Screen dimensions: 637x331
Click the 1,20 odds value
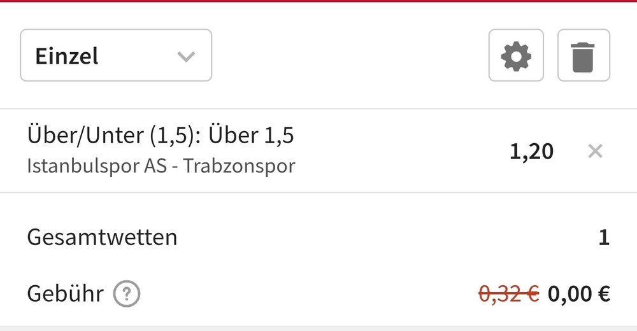coord(531,151)
